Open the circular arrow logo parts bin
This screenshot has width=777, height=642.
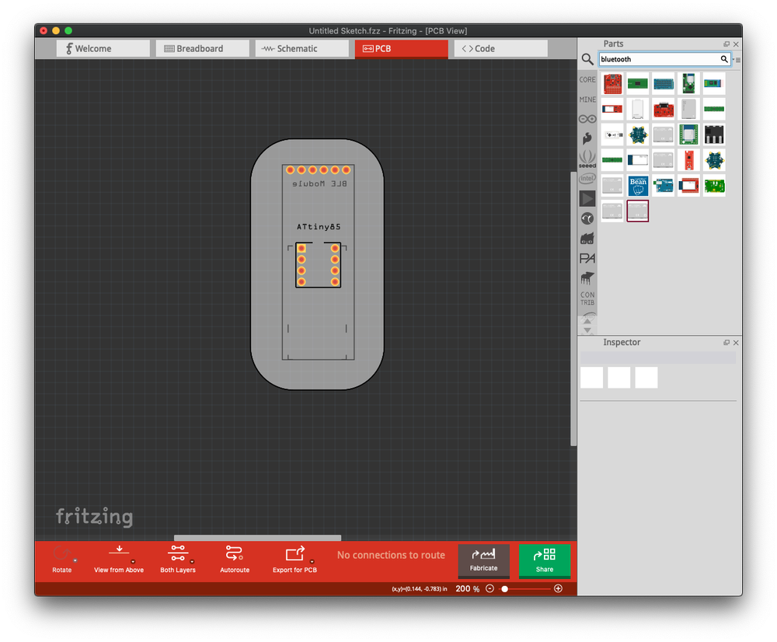point(587,218)
